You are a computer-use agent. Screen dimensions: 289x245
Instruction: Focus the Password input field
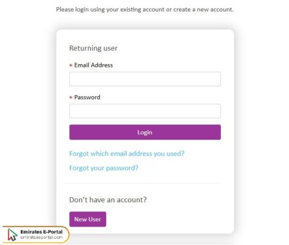pyautogui.click(x=145, y=111)
